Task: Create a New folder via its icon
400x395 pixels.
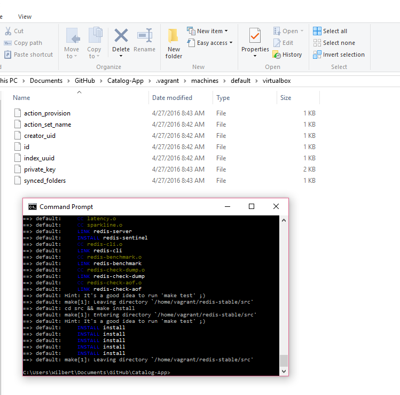Action: 173,36
